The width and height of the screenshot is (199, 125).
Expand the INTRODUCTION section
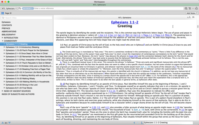(x=2, y=38)
